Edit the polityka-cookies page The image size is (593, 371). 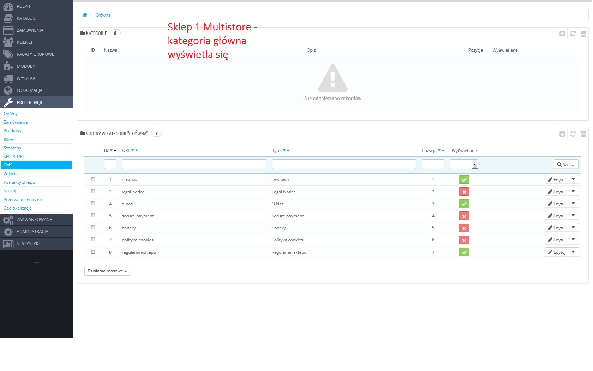point(557,240)
